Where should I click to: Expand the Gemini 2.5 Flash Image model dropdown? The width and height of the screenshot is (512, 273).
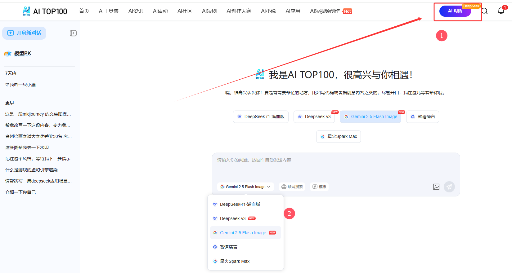click(x=245, y=187)
